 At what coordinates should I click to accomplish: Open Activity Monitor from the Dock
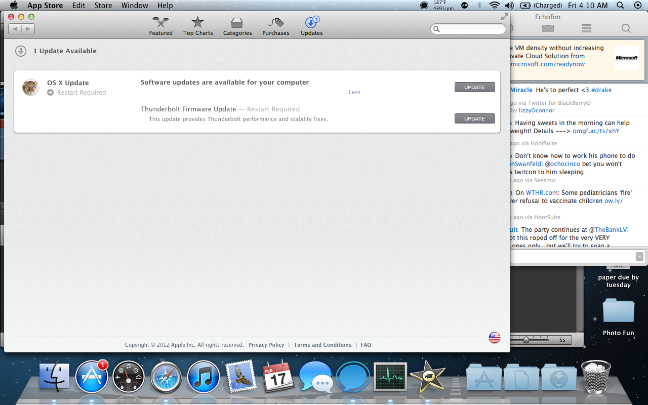click(390, 377)
